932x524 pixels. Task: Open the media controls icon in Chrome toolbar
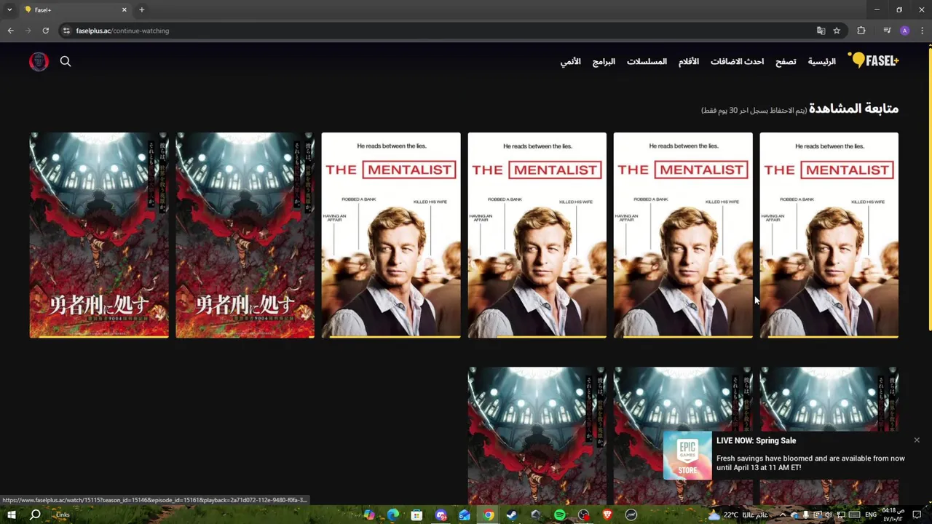pyautogui.click(x=887, y=31)
